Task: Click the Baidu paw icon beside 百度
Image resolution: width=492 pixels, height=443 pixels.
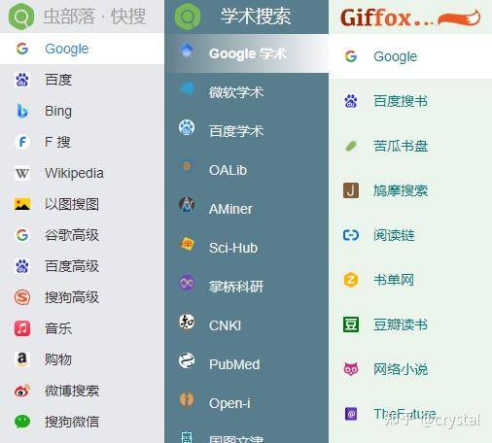Action: coord(22,80)
